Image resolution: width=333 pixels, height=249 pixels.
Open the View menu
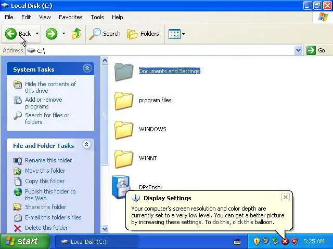pos(45,17)
